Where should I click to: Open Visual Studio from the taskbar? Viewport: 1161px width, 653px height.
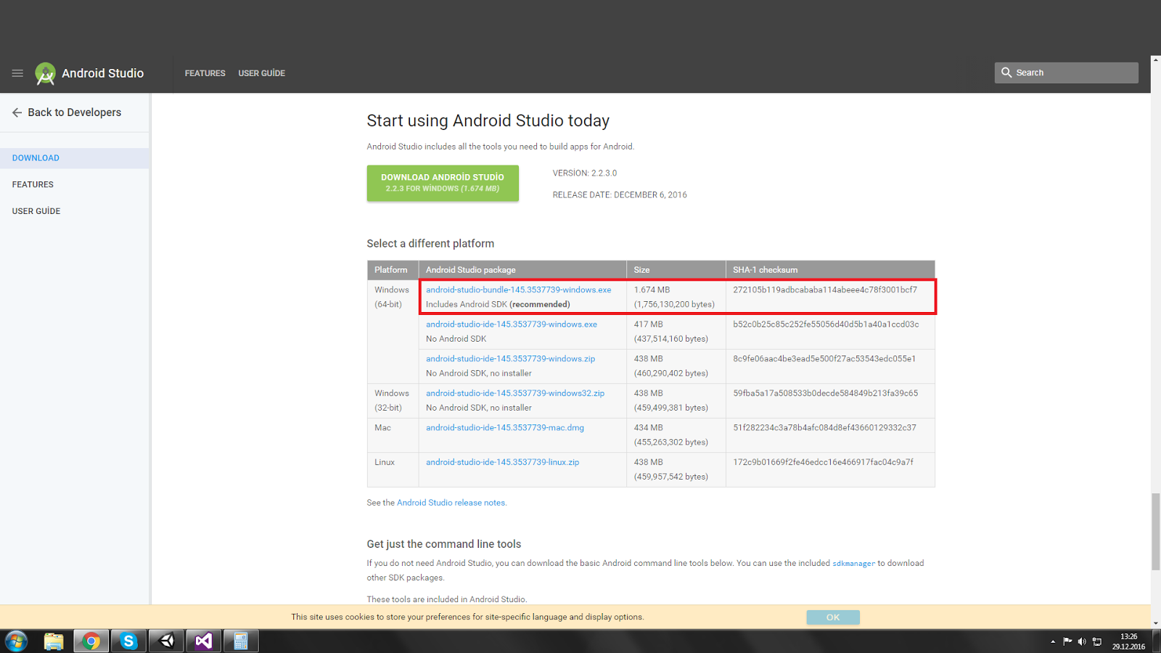click(204, 641)
